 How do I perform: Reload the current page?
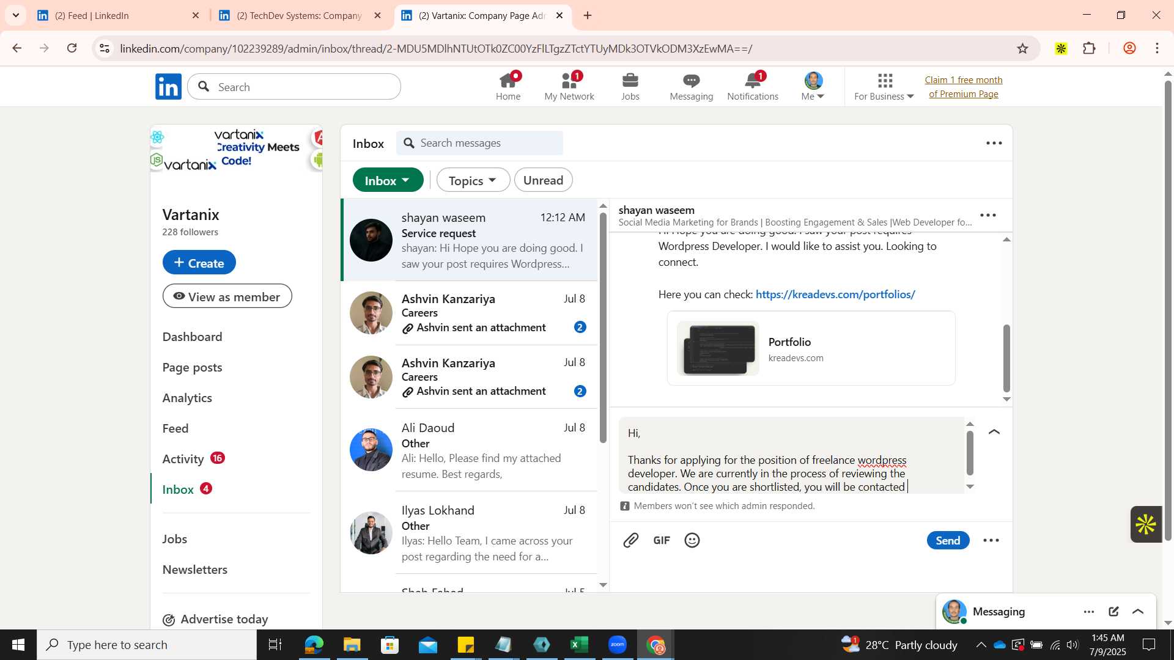click(x=72, y=48)
